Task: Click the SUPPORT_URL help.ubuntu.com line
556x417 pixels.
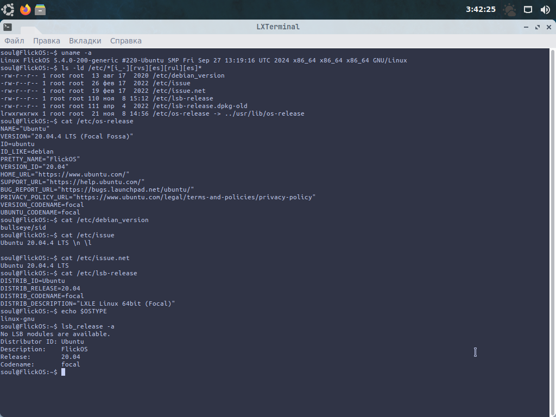Action: pos(72,182)
